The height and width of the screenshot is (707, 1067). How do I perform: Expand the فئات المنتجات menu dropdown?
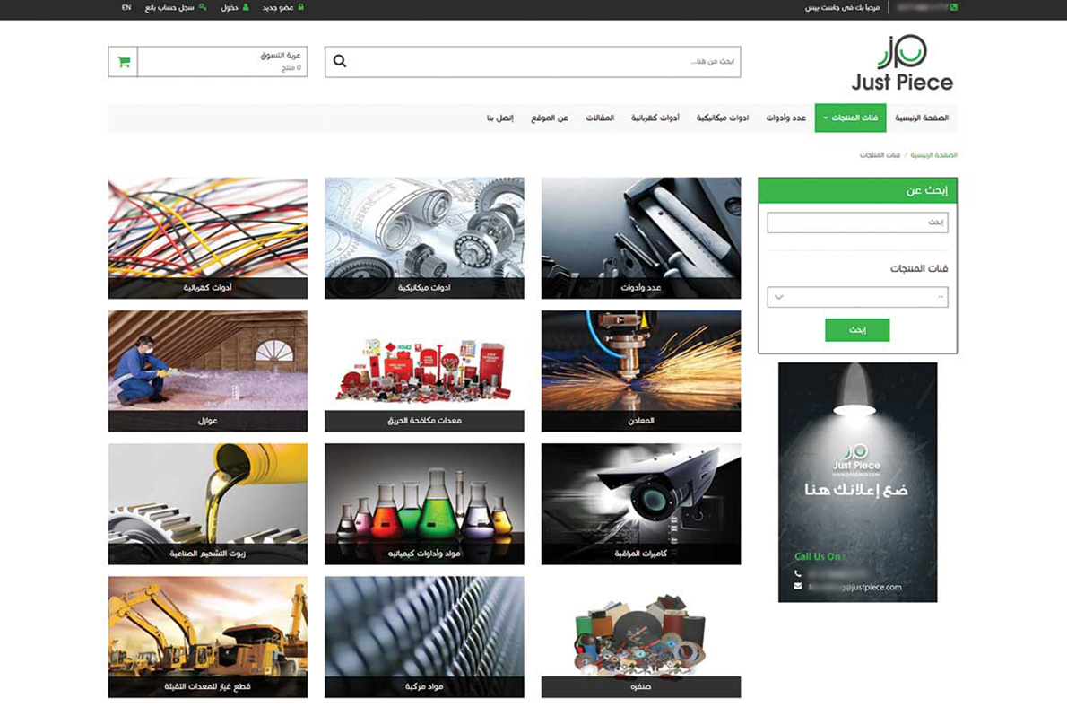850,118
